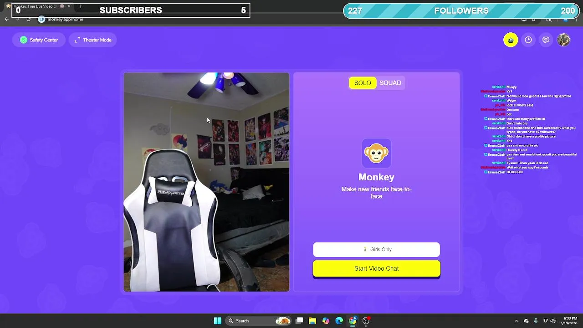Screen dimensions: 583x328
Task: Go back in the browser
Action: point(7,20)
